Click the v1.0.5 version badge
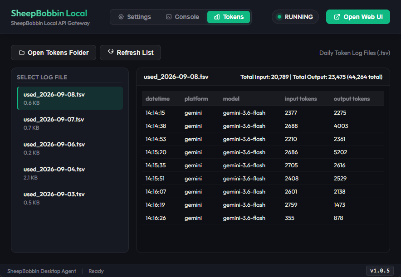 click(x=380, y=271)
